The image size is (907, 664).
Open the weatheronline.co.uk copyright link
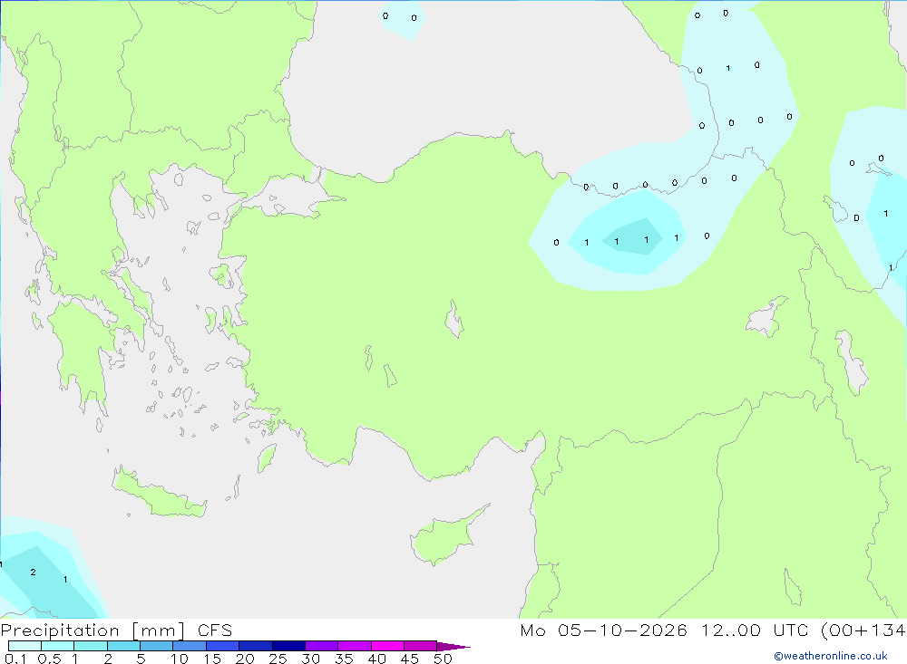831,656
